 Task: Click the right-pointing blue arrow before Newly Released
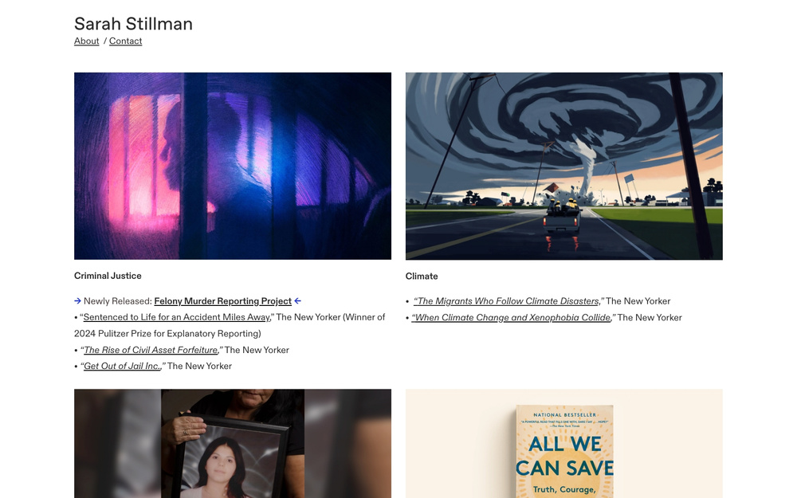(78, 301)
